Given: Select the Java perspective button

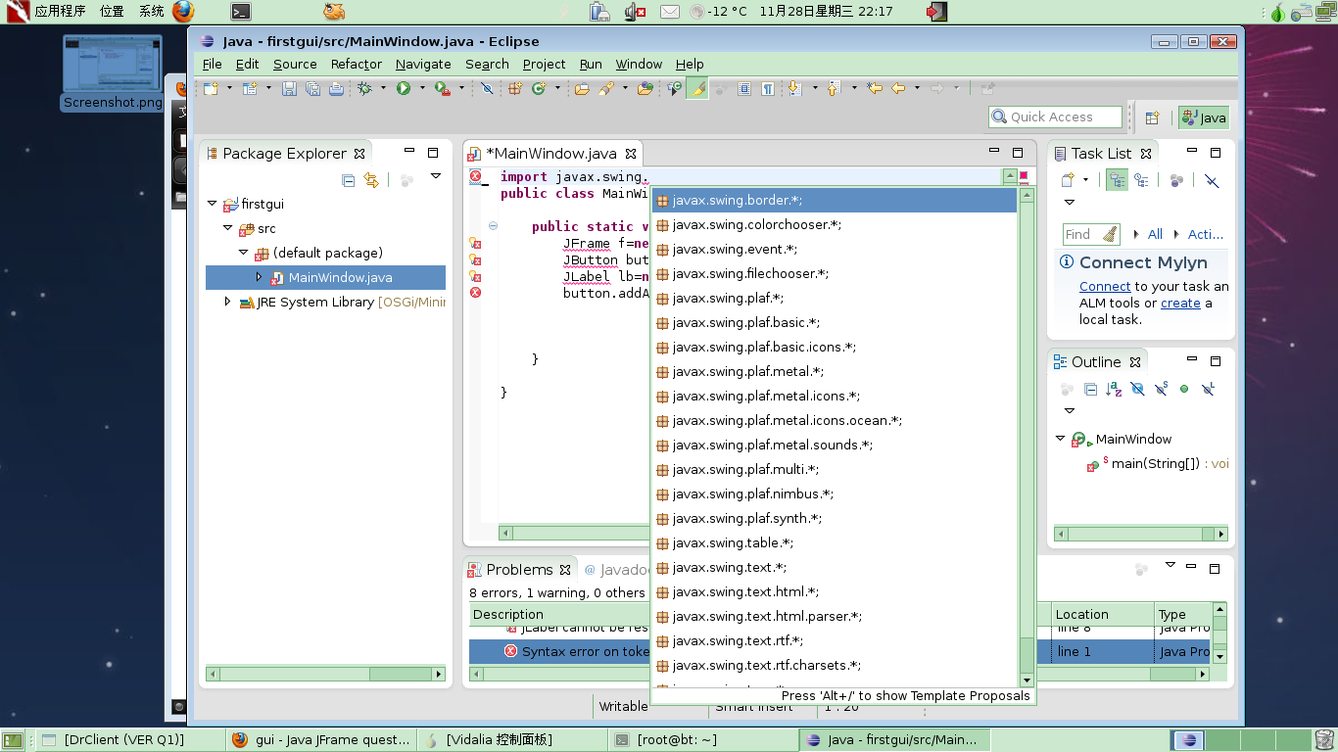Looking at the screenshot, I should click(1204, 117).
